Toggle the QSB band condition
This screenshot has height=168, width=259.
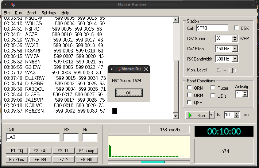tap(189, 102)
